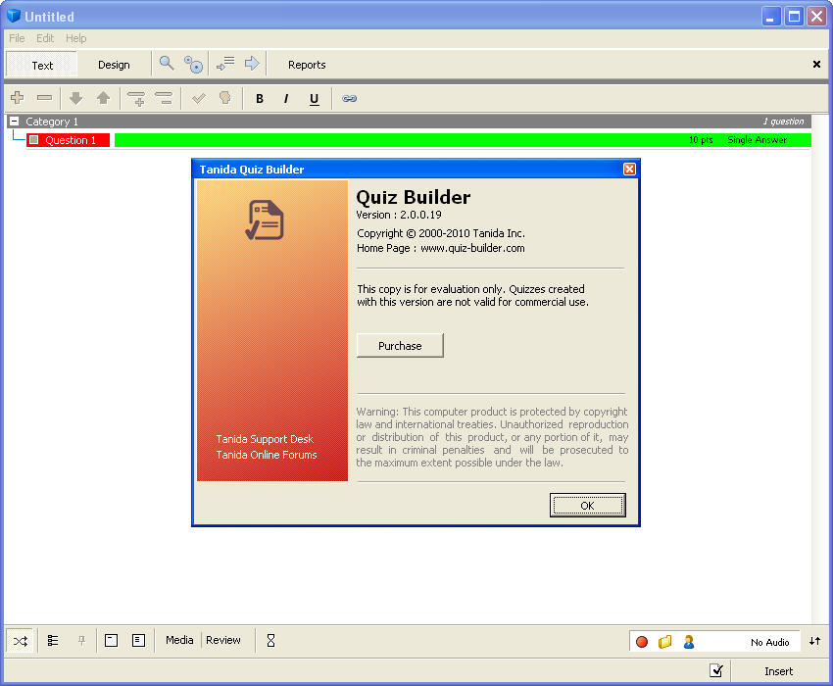Click the up-down arrows sort icon

tap(815, 641)
